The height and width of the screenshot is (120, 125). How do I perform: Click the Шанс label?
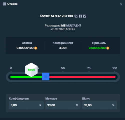[86, 99]
